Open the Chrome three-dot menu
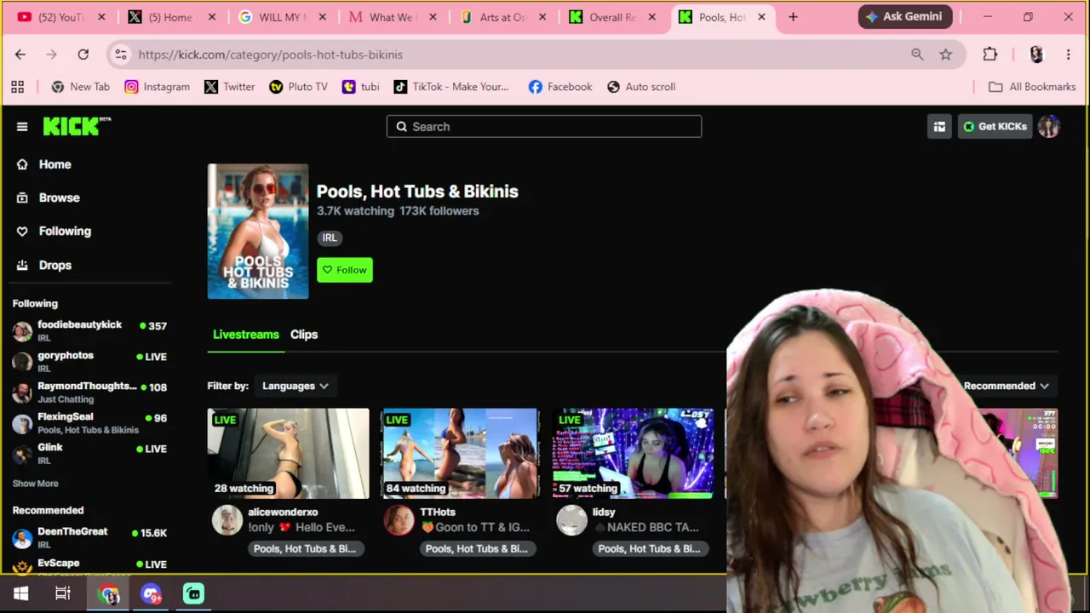The image size is (1090, 613). 1068,54
